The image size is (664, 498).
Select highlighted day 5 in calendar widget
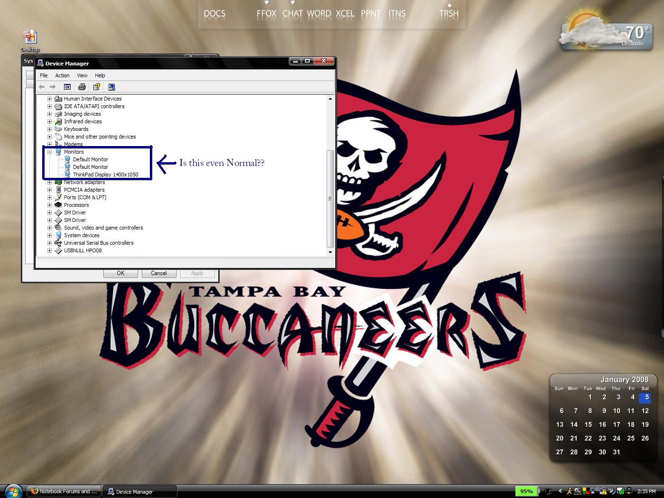point(646,397)
